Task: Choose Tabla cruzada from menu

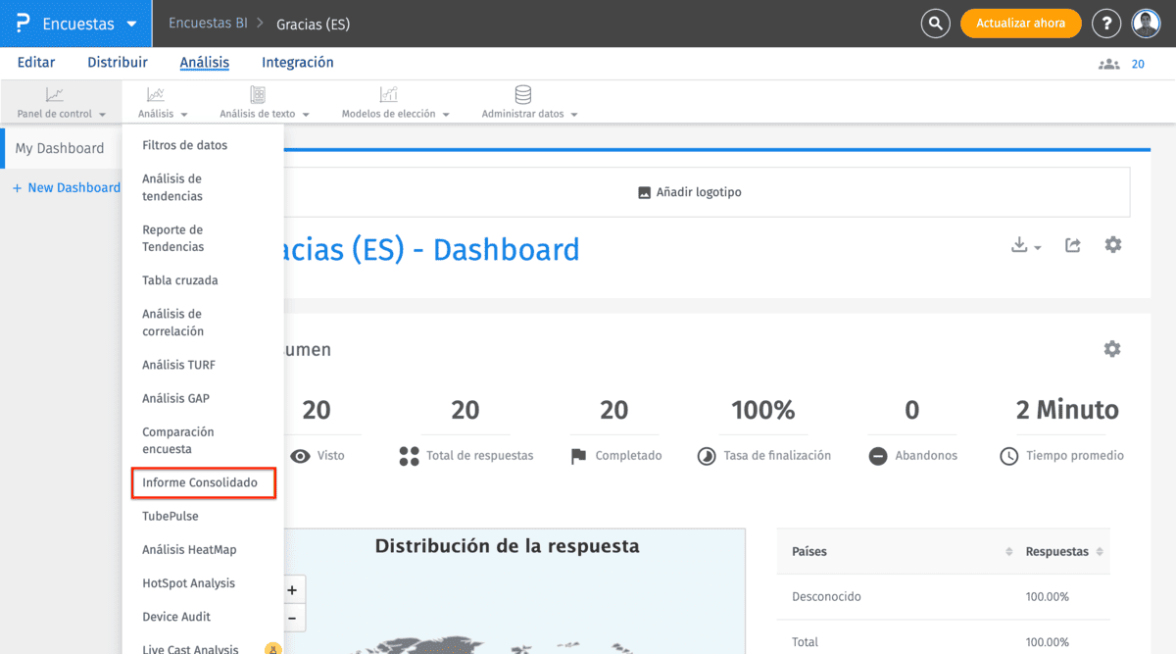Action: 180,280
